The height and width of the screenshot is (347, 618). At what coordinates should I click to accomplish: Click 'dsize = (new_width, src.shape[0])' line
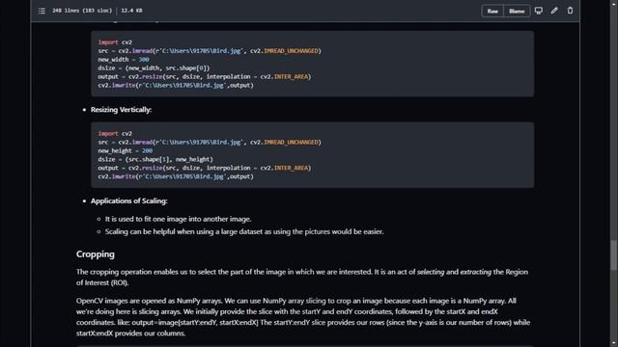tap(154, 68)
